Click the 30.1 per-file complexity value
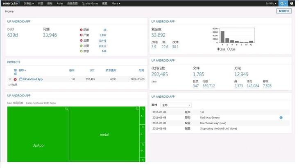The width and height of the screenshot is (299, 168). 175,47
